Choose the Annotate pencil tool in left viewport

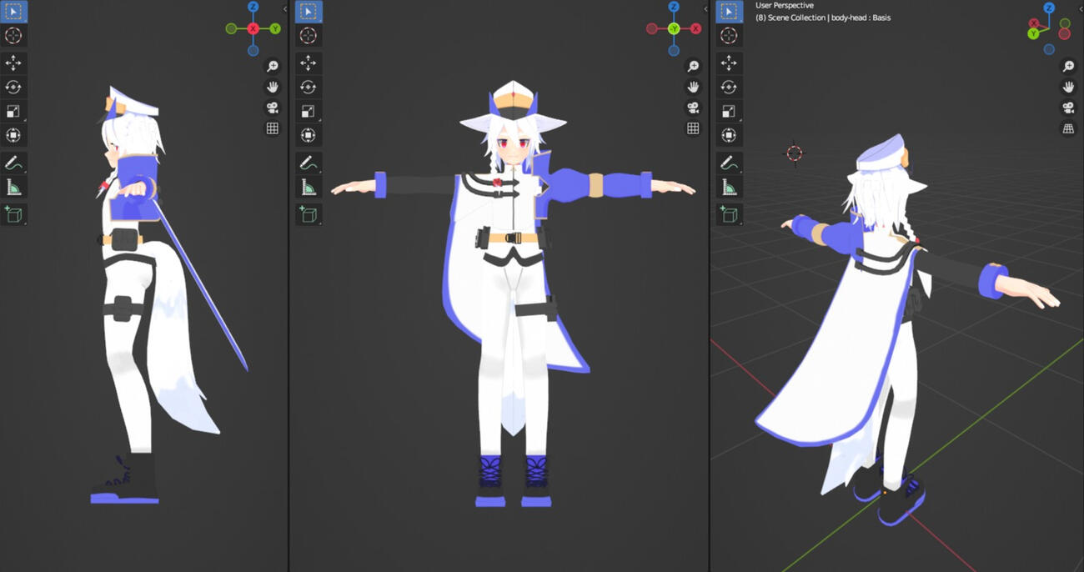(x=13, y=163)
